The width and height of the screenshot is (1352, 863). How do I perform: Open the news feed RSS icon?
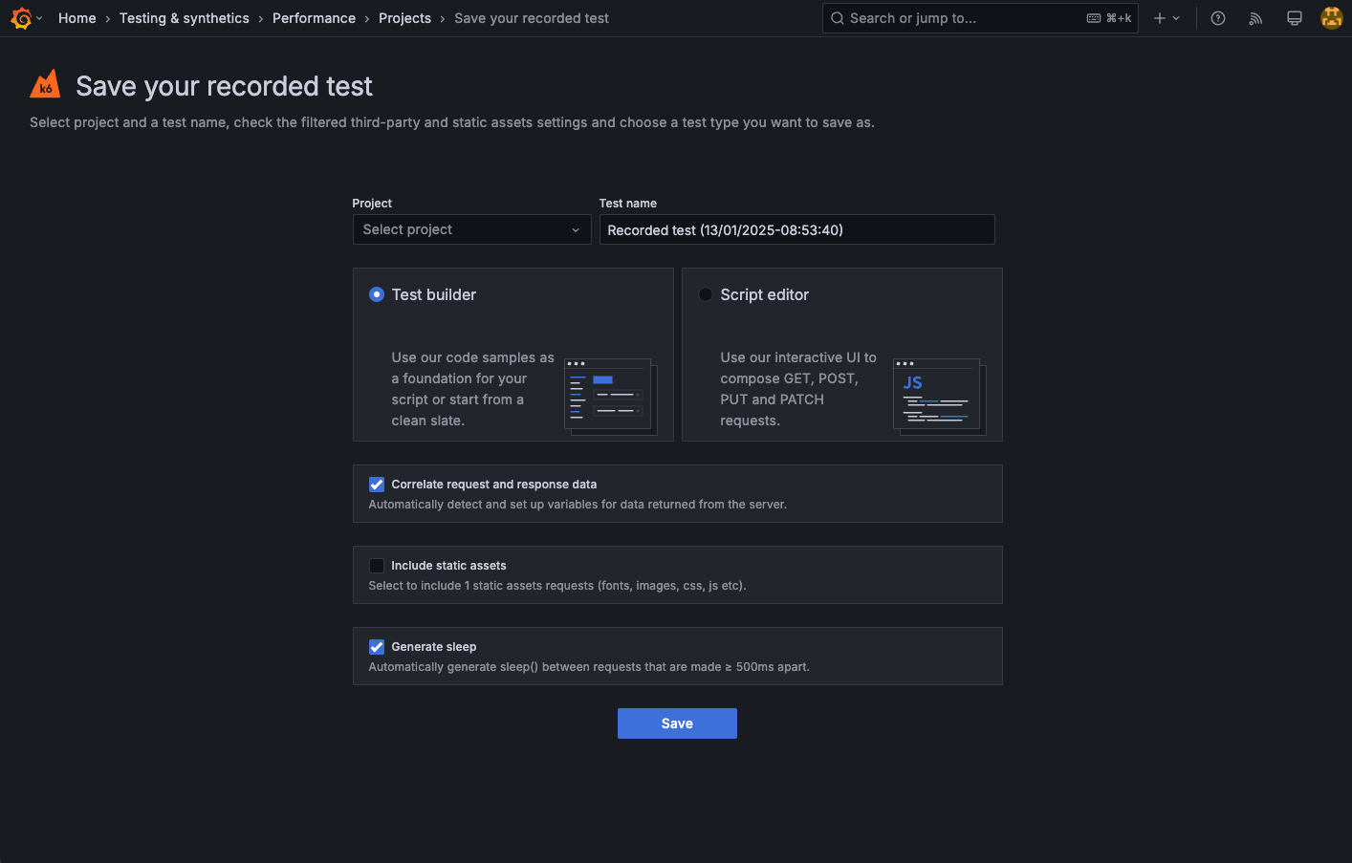(x=1255, y=18)
